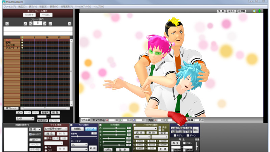270x152 pixels.
Task: Step back one frame
Action: pyautogui.click(x=31, y=24)
